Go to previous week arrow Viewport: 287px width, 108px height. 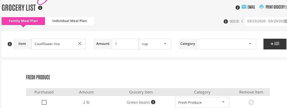coord(242,21)
